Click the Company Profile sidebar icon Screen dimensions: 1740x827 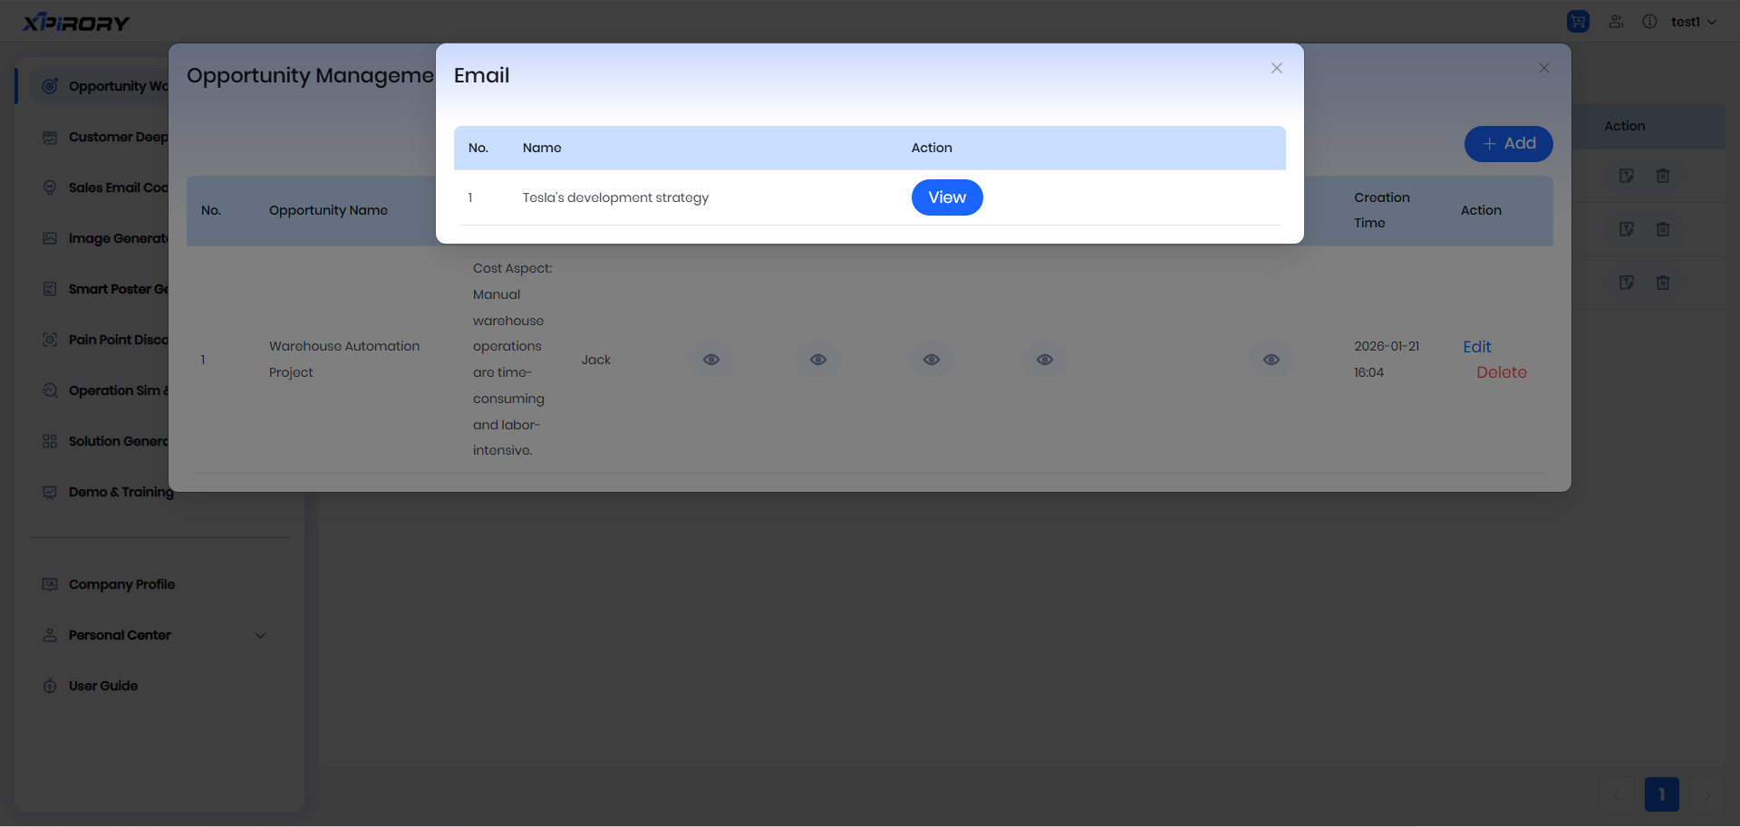pos(50,584)
